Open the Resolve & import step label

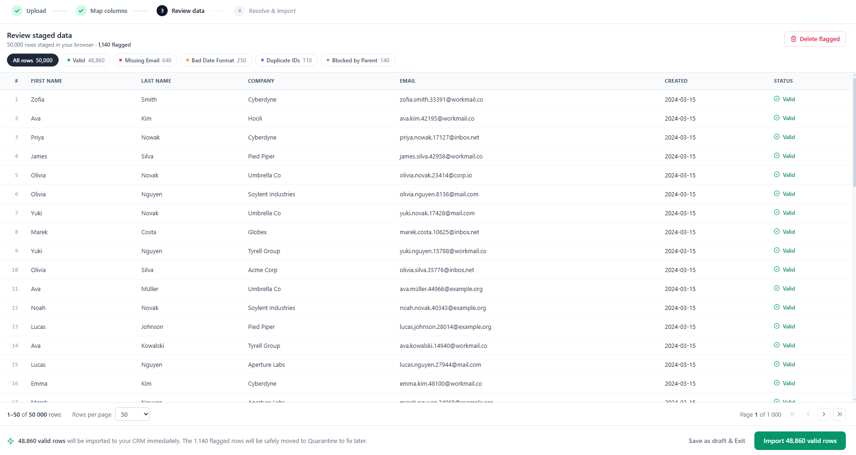272,11
